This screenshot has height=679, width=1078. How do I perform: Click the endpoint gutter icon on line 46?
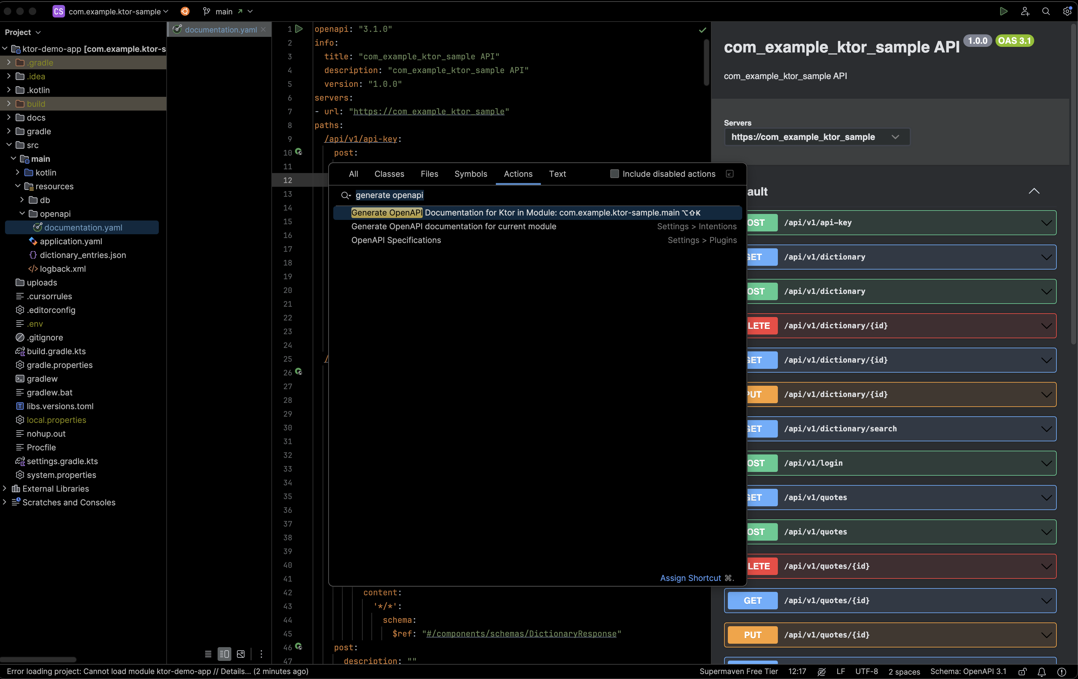coord(299,646)
